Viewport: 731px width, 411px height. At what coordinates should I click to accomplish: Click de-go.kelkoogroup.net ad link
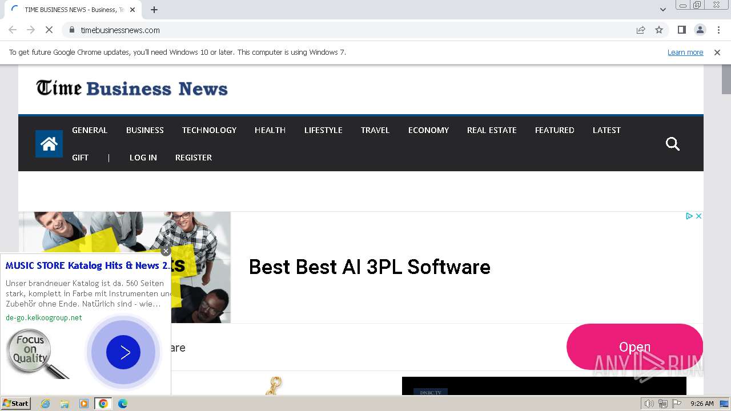coord(44,317)
